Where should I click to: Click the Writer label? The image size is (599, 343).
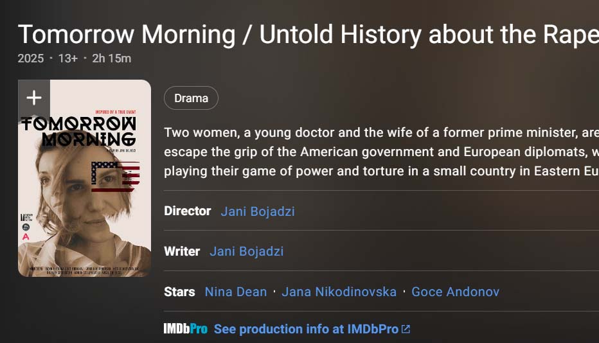click(x=182, y=251)
